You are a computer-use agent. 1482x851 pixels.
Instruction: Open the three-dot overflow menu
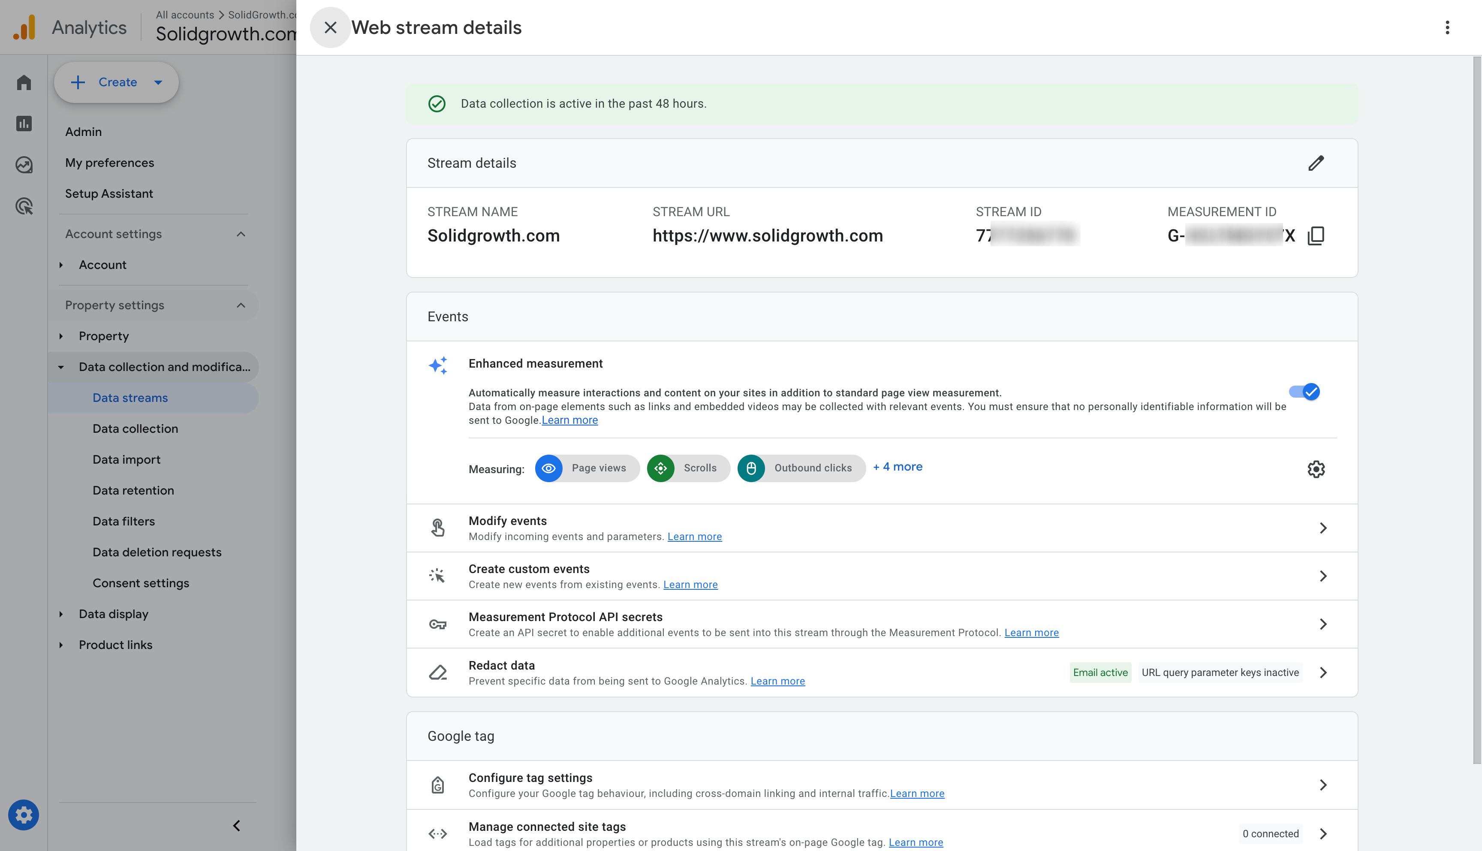pos(1447,27)
